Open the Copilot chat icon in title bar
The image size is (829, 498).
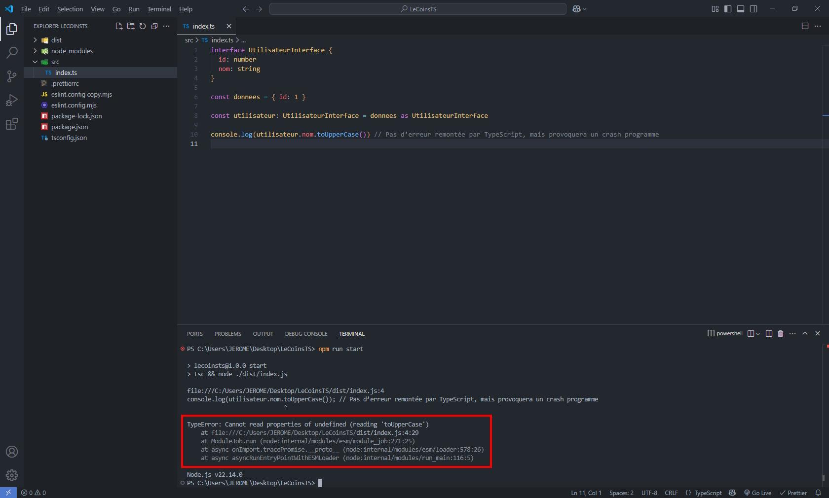(x=576, y=9)
